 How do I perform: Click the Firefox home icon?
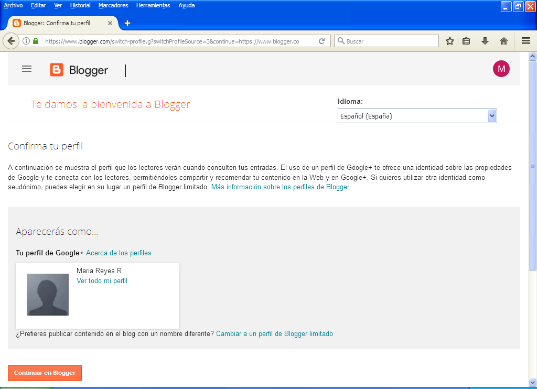[502, 40]
